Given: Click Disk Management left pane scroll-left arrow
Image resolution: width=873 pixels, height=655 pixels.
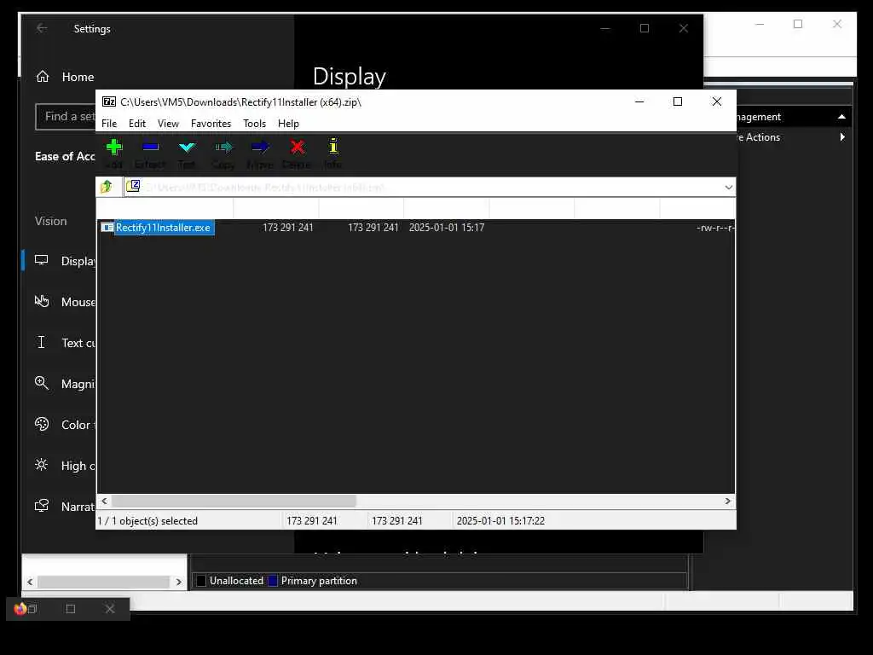Looking at the screenshot, I should tap(30, 582).
